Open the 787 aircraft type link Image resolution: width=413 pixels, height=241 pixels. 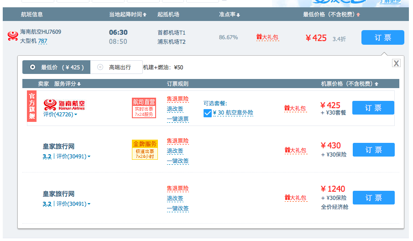point(43,41)
